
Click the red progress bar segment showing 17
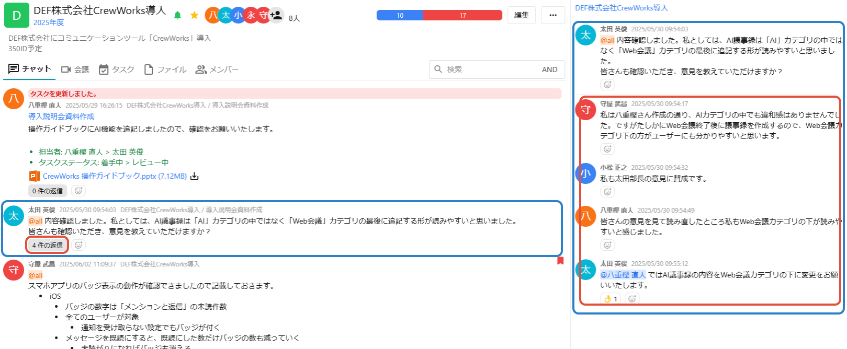462,15
